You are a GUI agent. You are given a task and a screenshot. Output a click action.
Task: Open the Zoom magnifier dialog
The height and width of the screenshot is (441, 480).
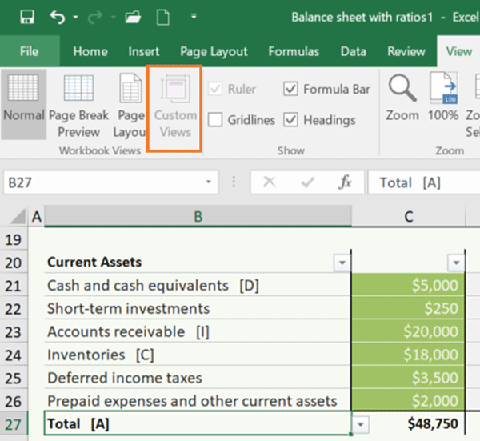coord(402,98)
